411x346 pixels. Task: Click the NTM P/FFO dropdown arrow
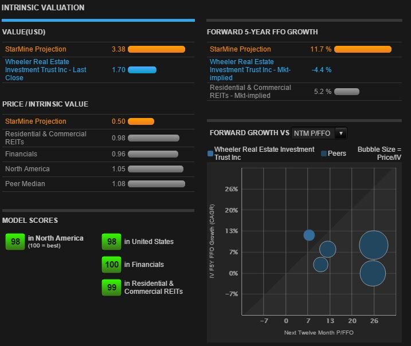[x=340, y=133]
